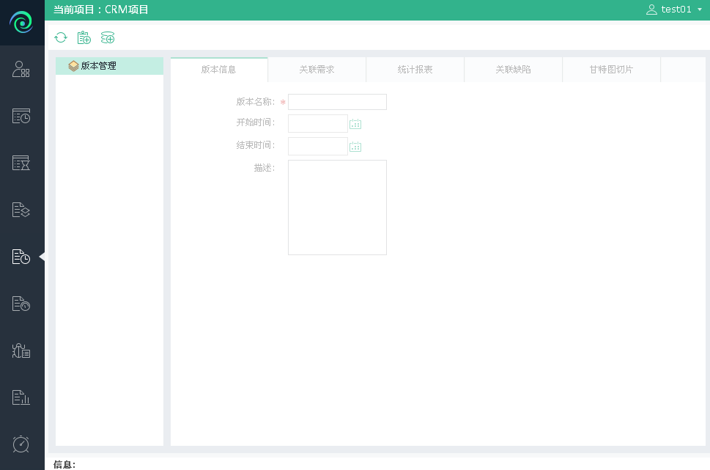710x470 pixels.
Task: Open the stopwatch sidebar icon
Action: [21, 444]
